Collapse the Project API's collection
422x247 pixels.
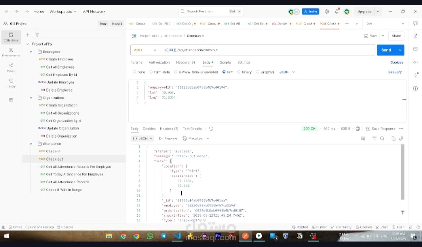point(27,44)
